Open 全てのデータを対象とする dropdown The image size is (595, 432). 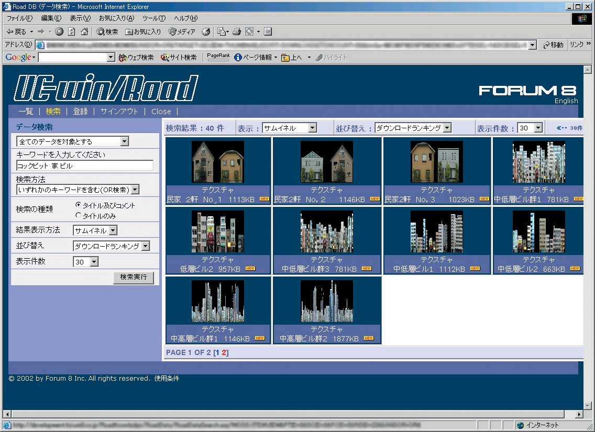124,141
